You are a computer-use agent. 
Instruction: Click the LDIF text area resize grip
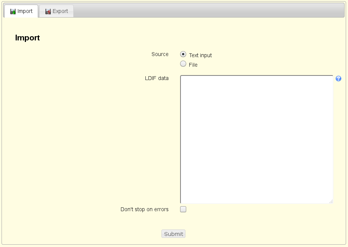[x=331, y=201]
